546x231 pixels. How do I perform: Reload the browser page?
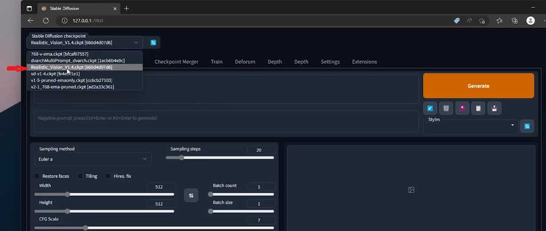click(x=46, y=21)
